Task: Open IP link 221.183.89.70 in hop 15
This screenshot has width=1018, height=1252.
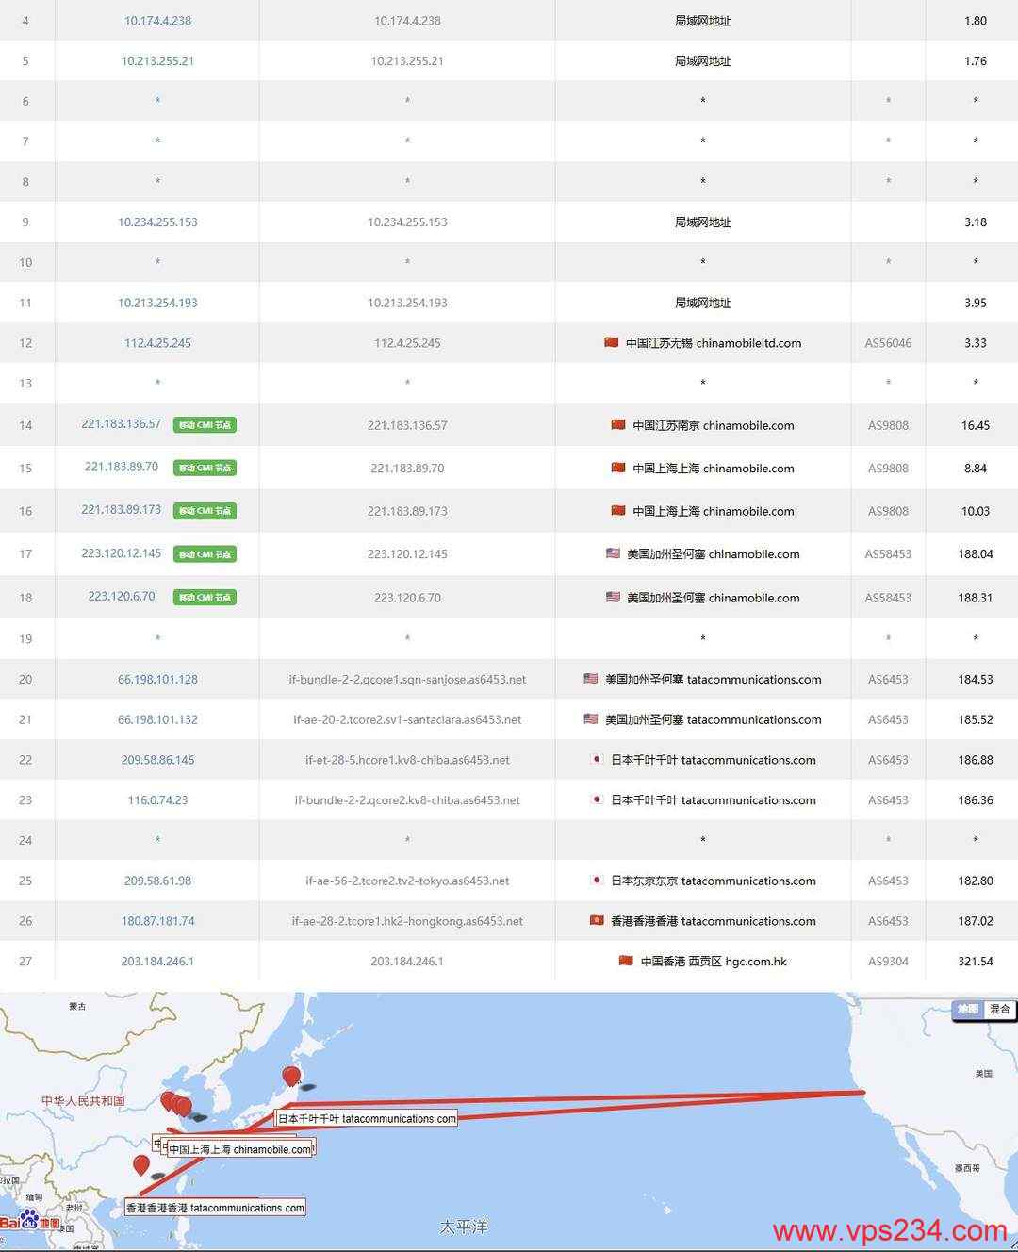Action: point(122,467)
